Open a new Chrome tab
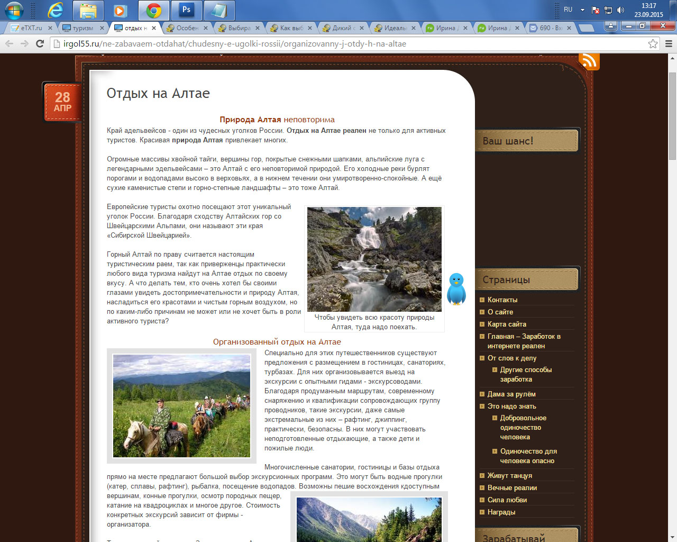Screen dimensions: 677x542 pos(586,28)
